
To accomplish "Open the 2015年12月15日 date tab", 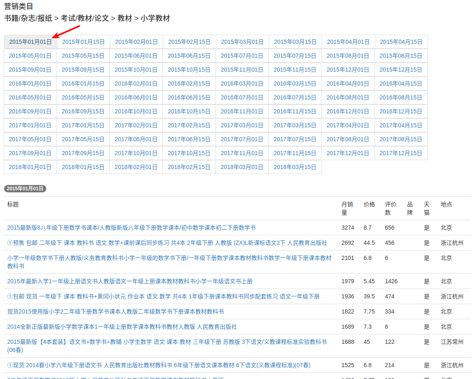I will [401, 70].
